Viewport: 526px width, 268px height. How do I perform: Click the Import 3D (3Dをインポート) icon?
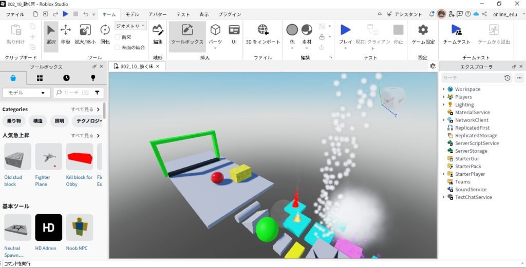pos(262,34)
